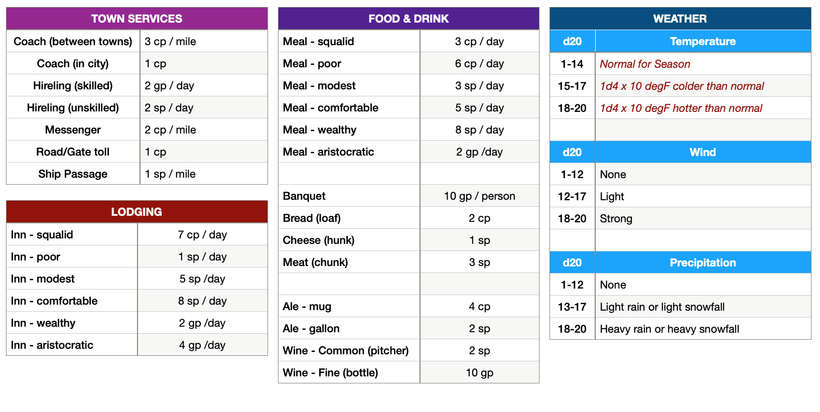
Task: Select the Meal - wealthy row label
Action: [349, 130]
